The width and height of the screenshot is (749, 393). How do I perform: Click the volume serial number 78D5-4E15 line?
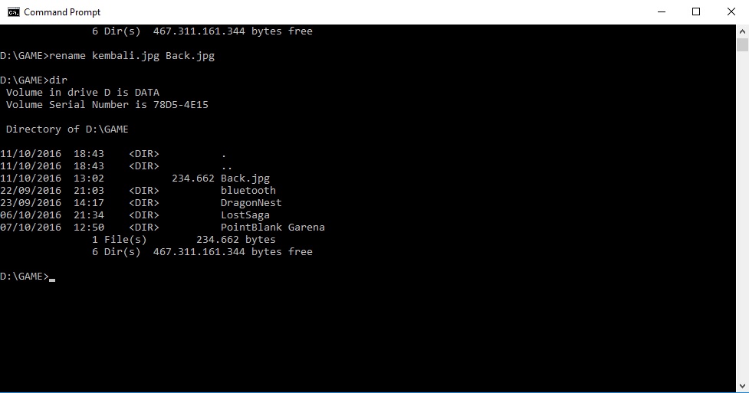pos(107,105)
